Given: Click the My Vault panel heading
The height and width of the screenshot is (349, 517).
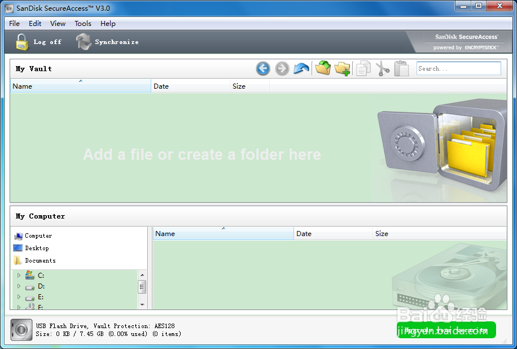Looking at the screenshot, I should pos(34,68).
